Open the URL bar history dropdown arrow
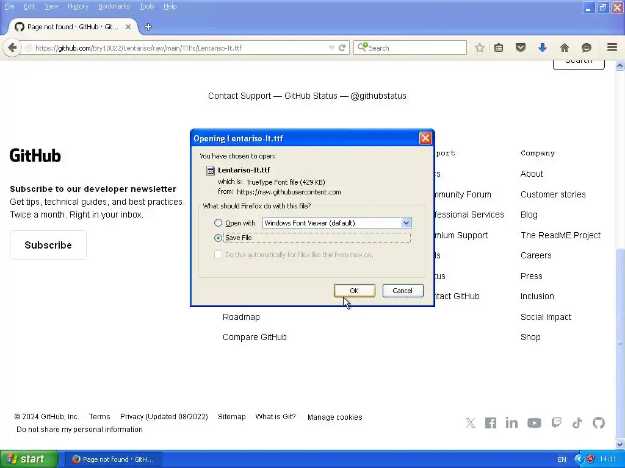The image size is (625, 468). tap(331, 48)
